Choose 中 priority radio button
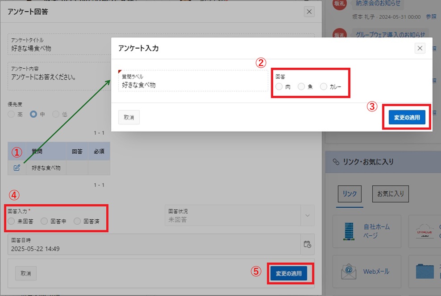This screenshot has height=296, width=441. 33,114
